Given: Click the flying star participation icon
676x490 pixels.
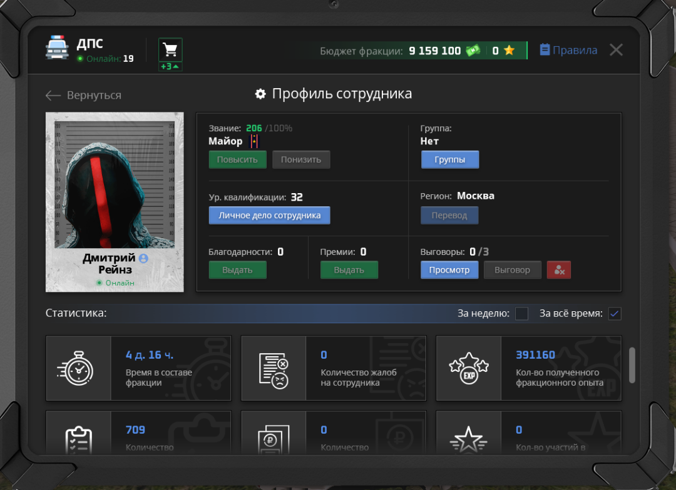Looking at the screenshot, I should tap(468, 440).
